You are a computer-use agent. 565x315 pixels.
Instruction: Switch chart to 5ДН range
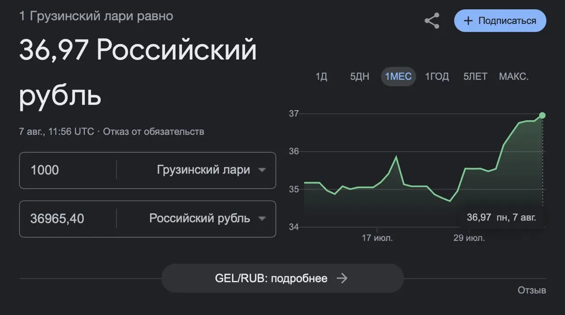(x=360, y=76)
